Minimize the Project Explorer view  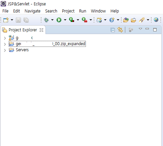click(x=147, y=29)
